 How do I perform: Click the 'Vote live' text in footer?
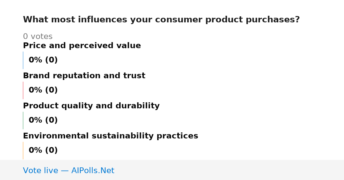40,171
